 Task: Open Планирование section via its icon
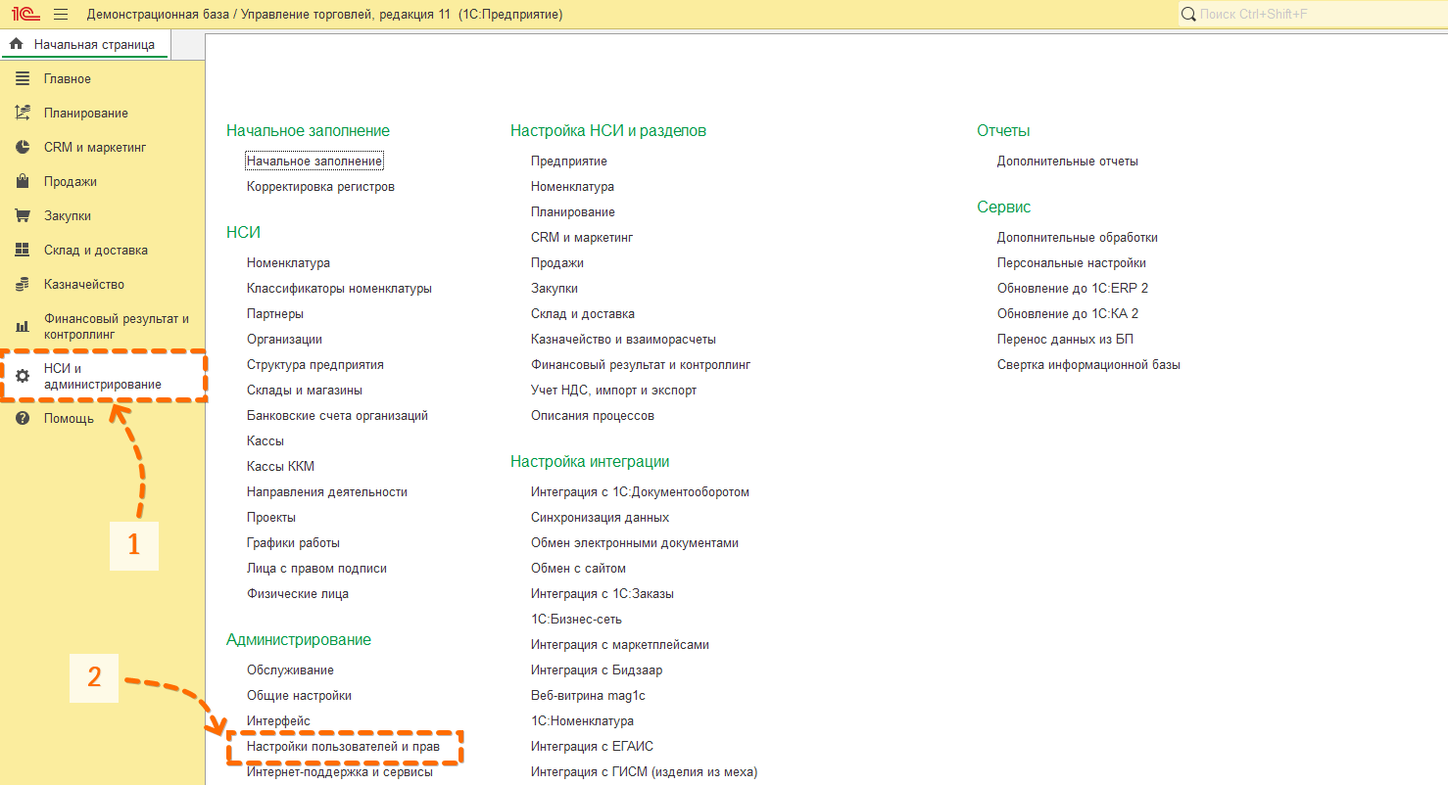(x=23, y=114)
